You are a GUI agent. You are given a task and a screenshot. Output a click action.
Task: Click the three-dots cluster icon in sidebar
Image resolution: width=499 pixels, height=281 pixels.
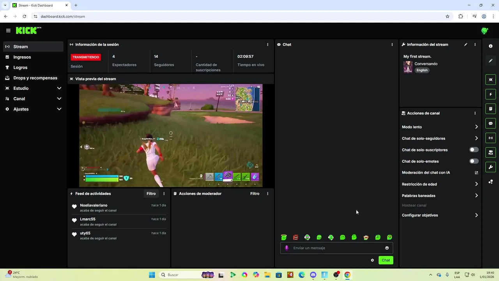490,181
